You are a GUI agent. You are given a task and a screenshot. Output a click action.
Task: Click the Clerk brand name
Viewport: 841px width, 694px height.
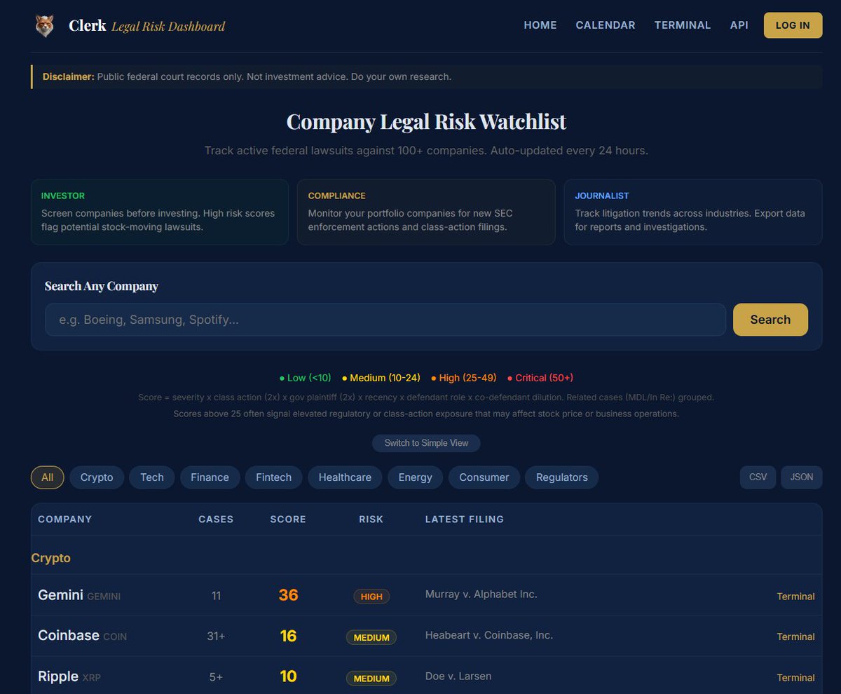click(x=88, y=26)
